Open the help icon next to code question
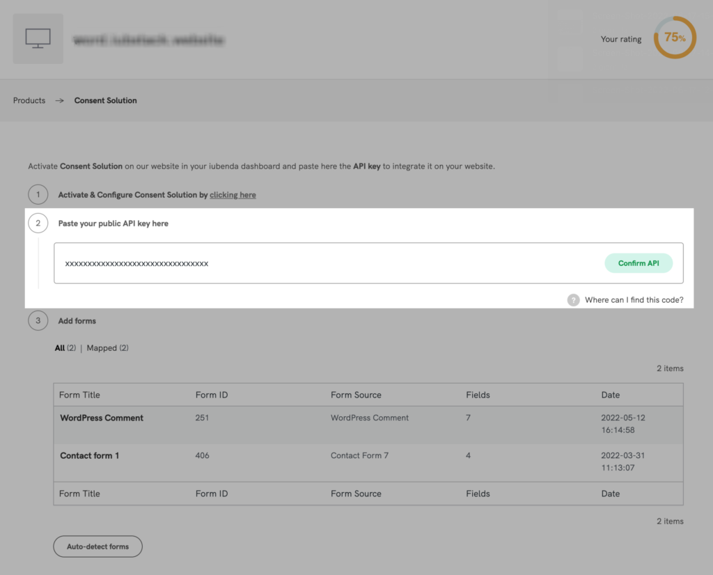Screen dimensions: 713x575 coord(573,299)
